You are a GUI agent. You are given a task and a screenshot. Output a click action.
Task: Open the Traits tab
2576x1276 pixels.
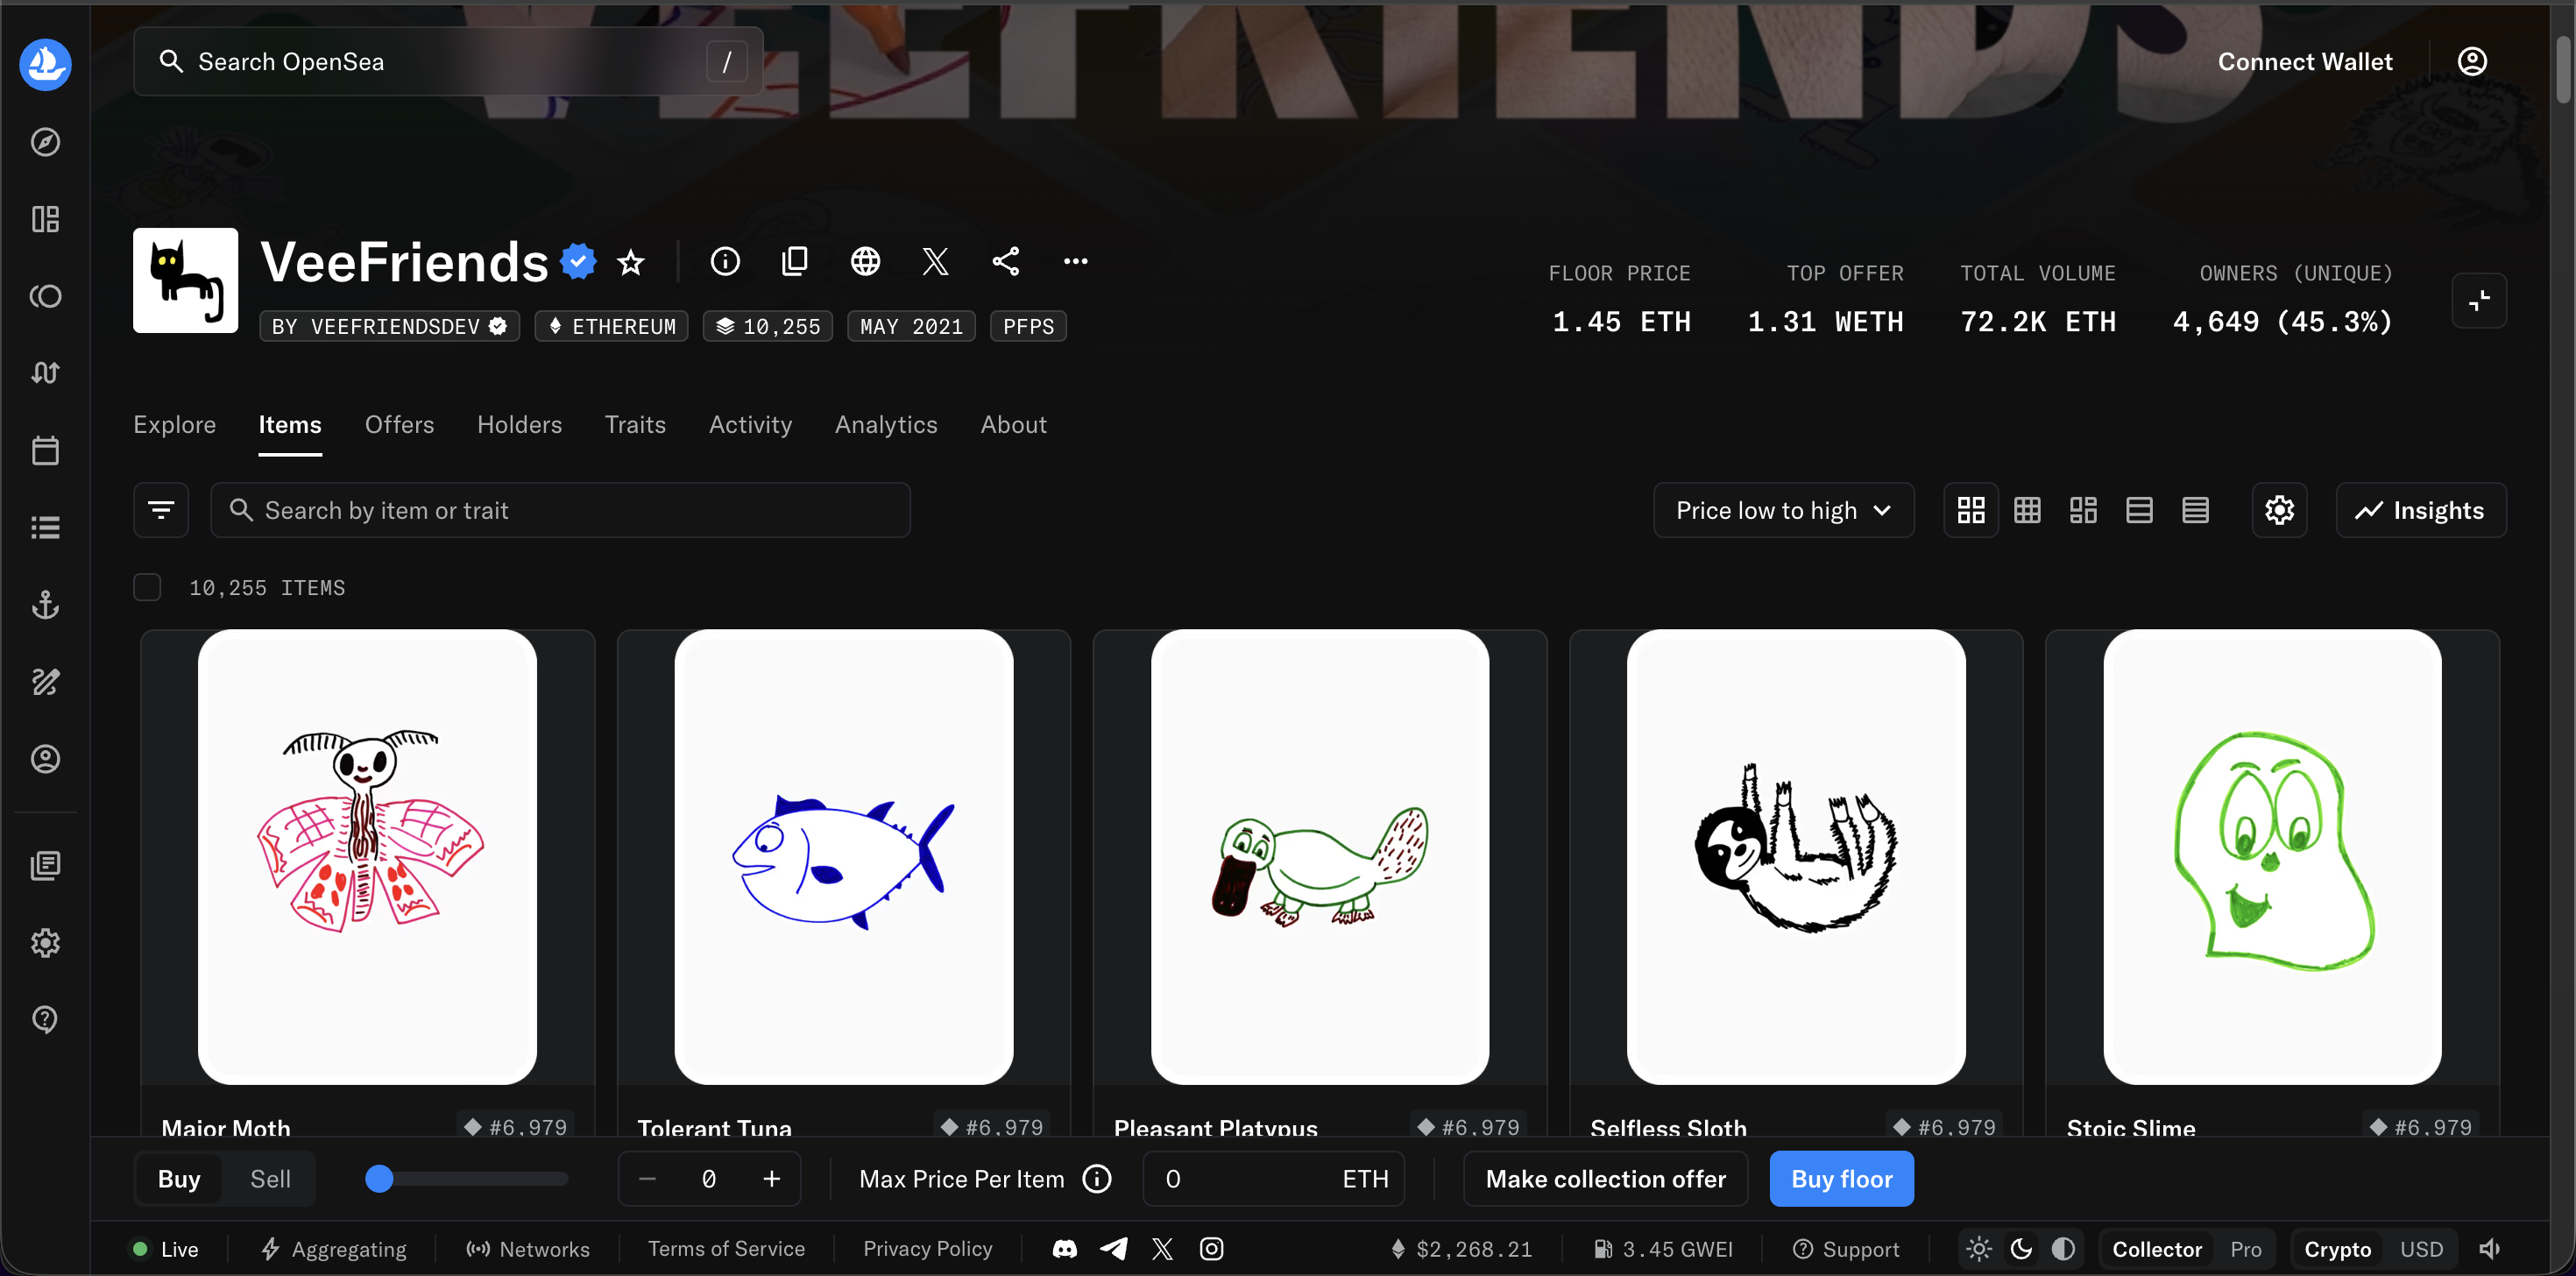(635, 424)
